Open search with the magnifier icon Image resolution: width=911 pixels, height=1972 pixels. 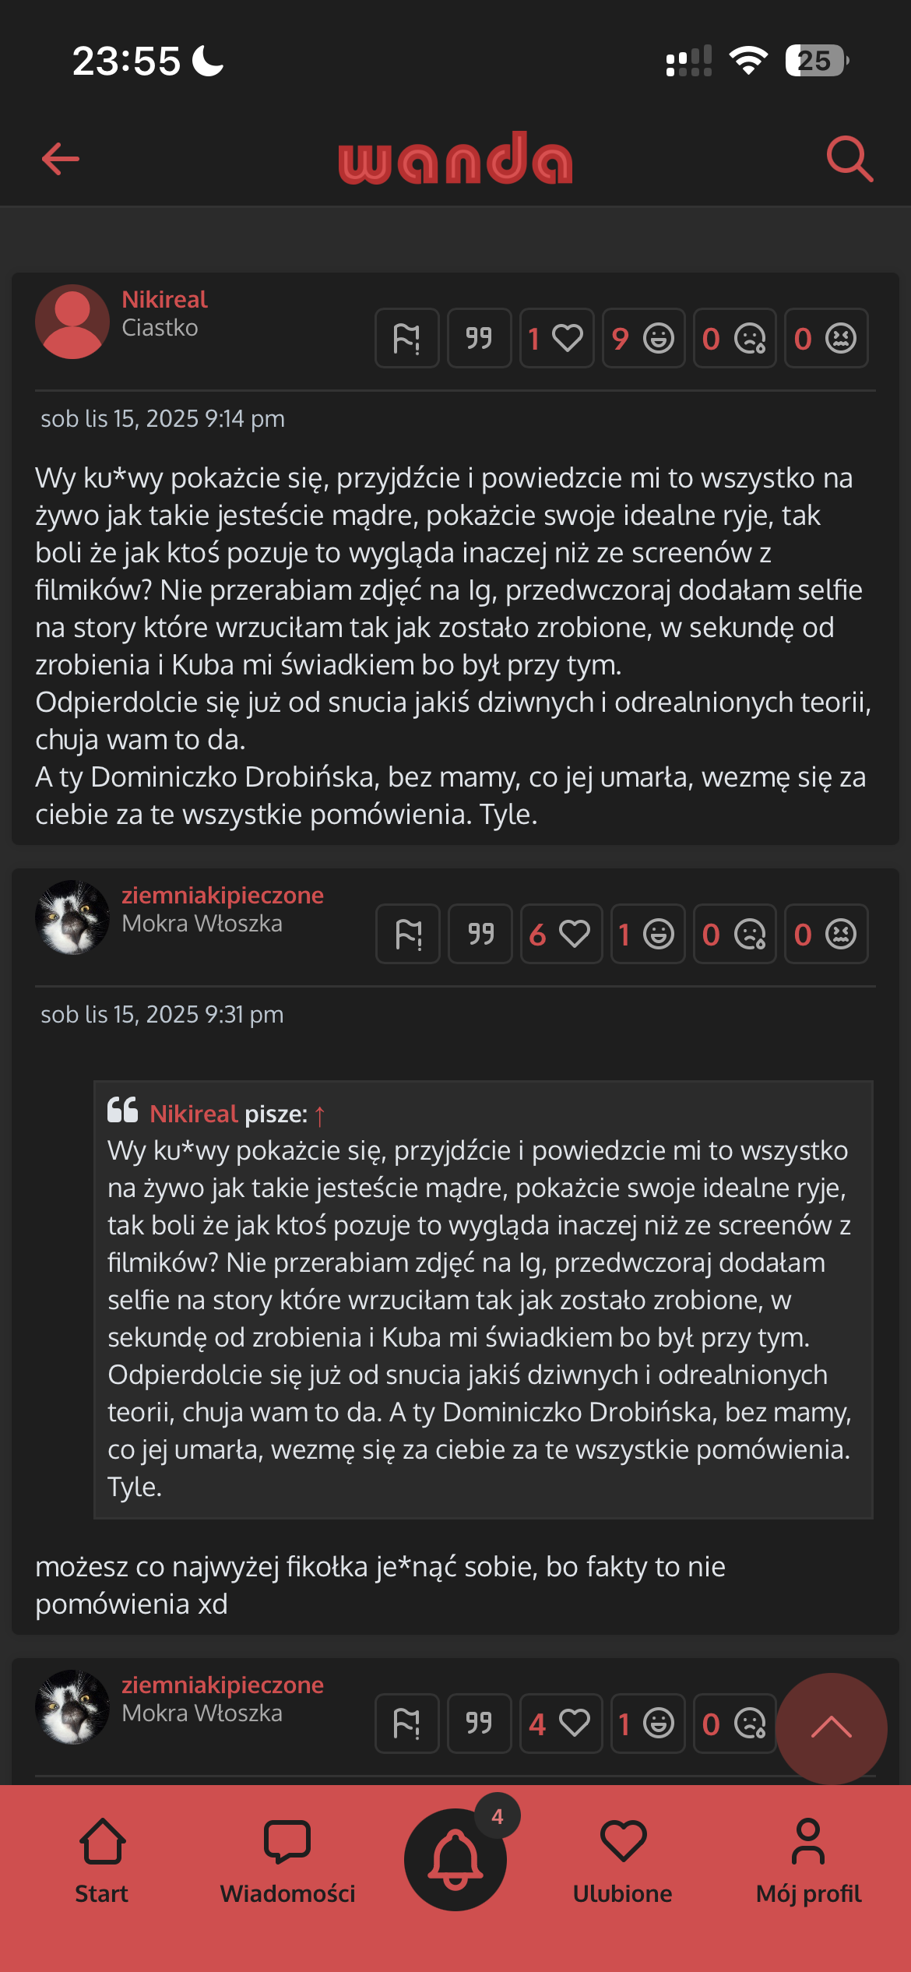(x=849, y=159)
